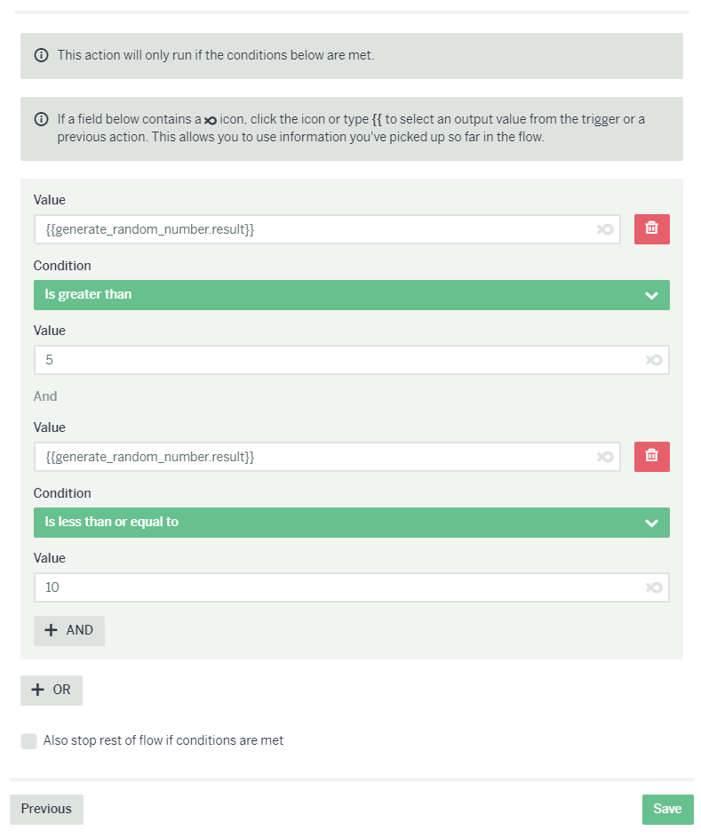Click output picker icon in the '5' value field
This screenshot has width=701, height=839.
[x=654, y=360]
